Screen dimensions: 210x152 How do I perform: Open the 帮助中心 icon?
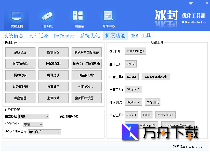(108, 18)
